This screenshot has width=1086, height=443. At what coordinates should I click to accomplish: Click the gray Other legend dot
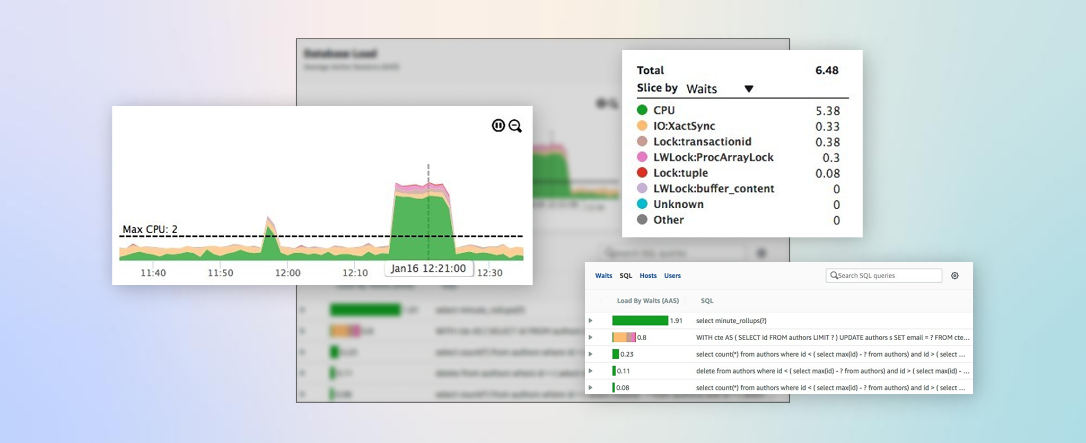pyautogui.click(x=642, y=220)
